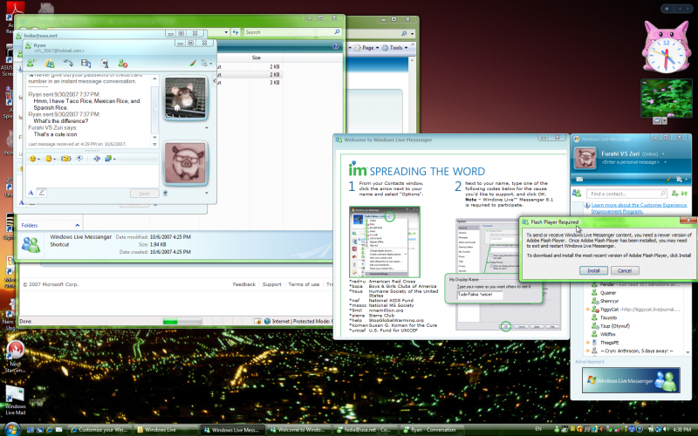The height and width of the screenshot is (436, 698).
Task: Invite someone in Ryan conversation toolbar
Action: [x=31, y=63]
